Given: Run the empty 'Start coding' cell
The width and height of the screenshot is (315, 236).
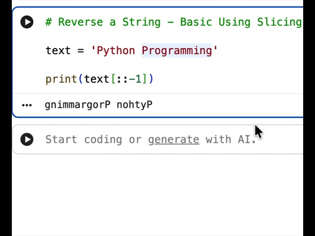Looking at the screenshot, I should click(x=27, y=139).
